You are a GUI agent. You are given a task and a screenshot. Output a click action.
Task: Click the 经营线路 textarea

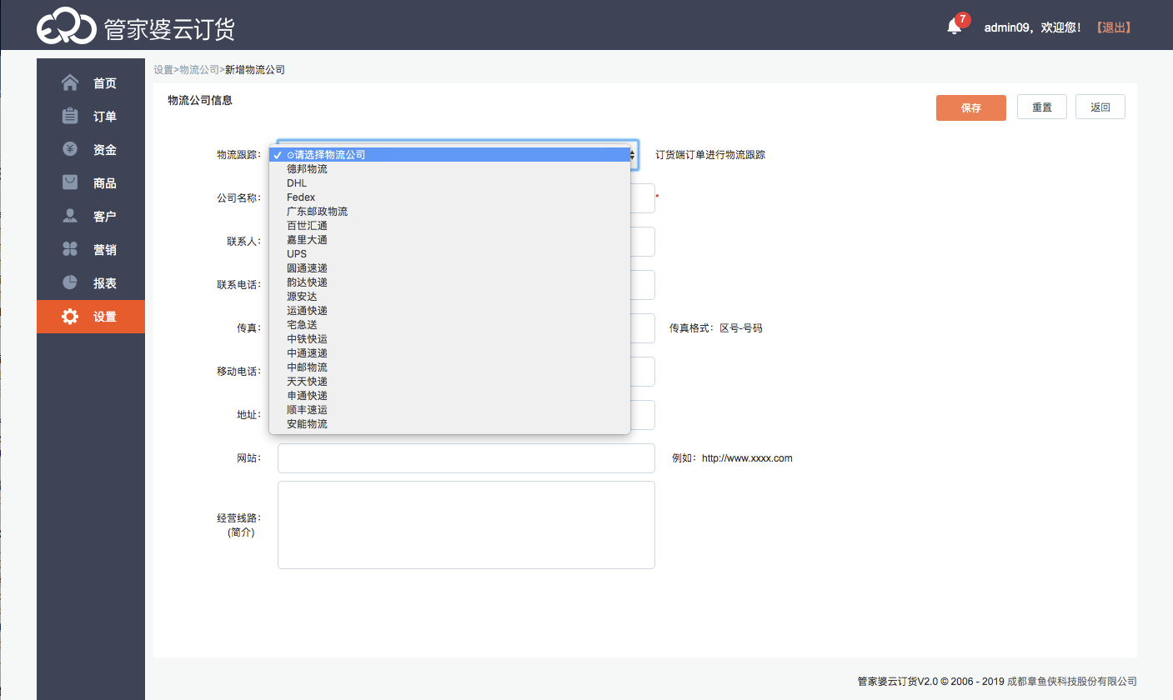click(x=466, y=525)
